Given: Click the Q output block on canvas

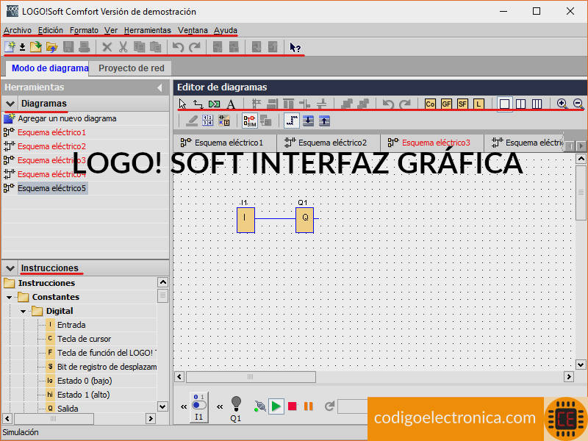Looking at the screenshot, I should 304,219.
